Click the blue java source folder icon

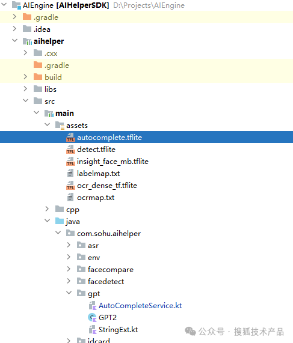[60, 221]
